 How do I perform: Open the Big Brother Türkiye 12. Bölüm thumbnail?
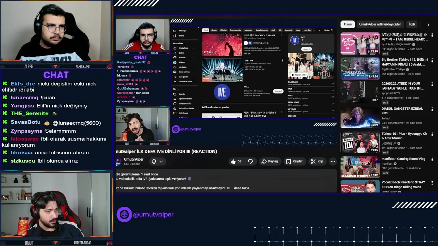click(360, 68)
